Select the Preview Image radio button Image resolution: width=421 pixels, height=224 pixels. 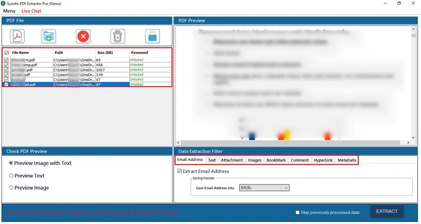coord(11,188)
